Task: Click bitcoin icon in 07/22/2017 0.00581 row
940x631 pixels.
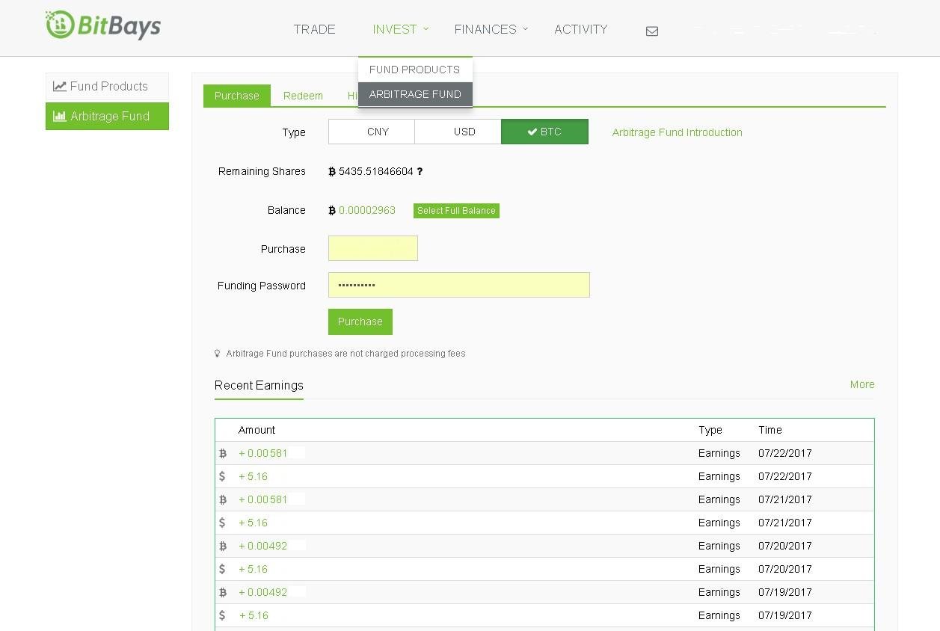Action: coord(223,453)
